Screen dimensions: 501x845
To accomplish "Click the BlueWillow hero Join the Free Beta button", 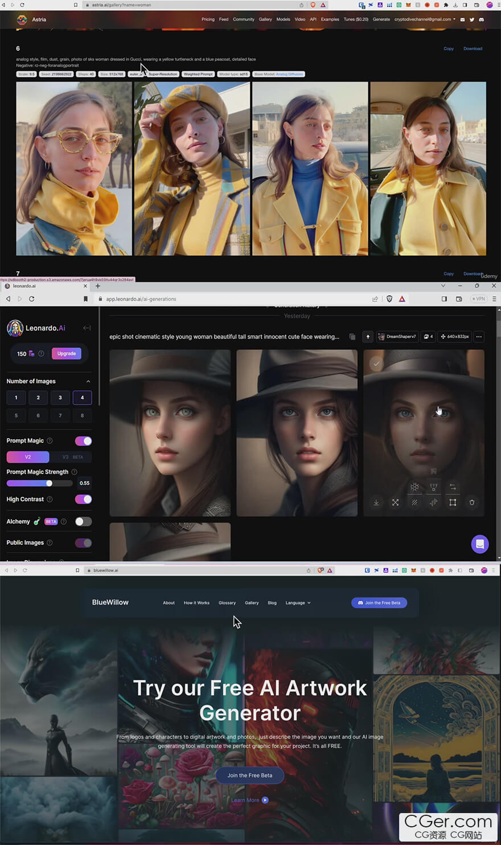I will (250, 775).
